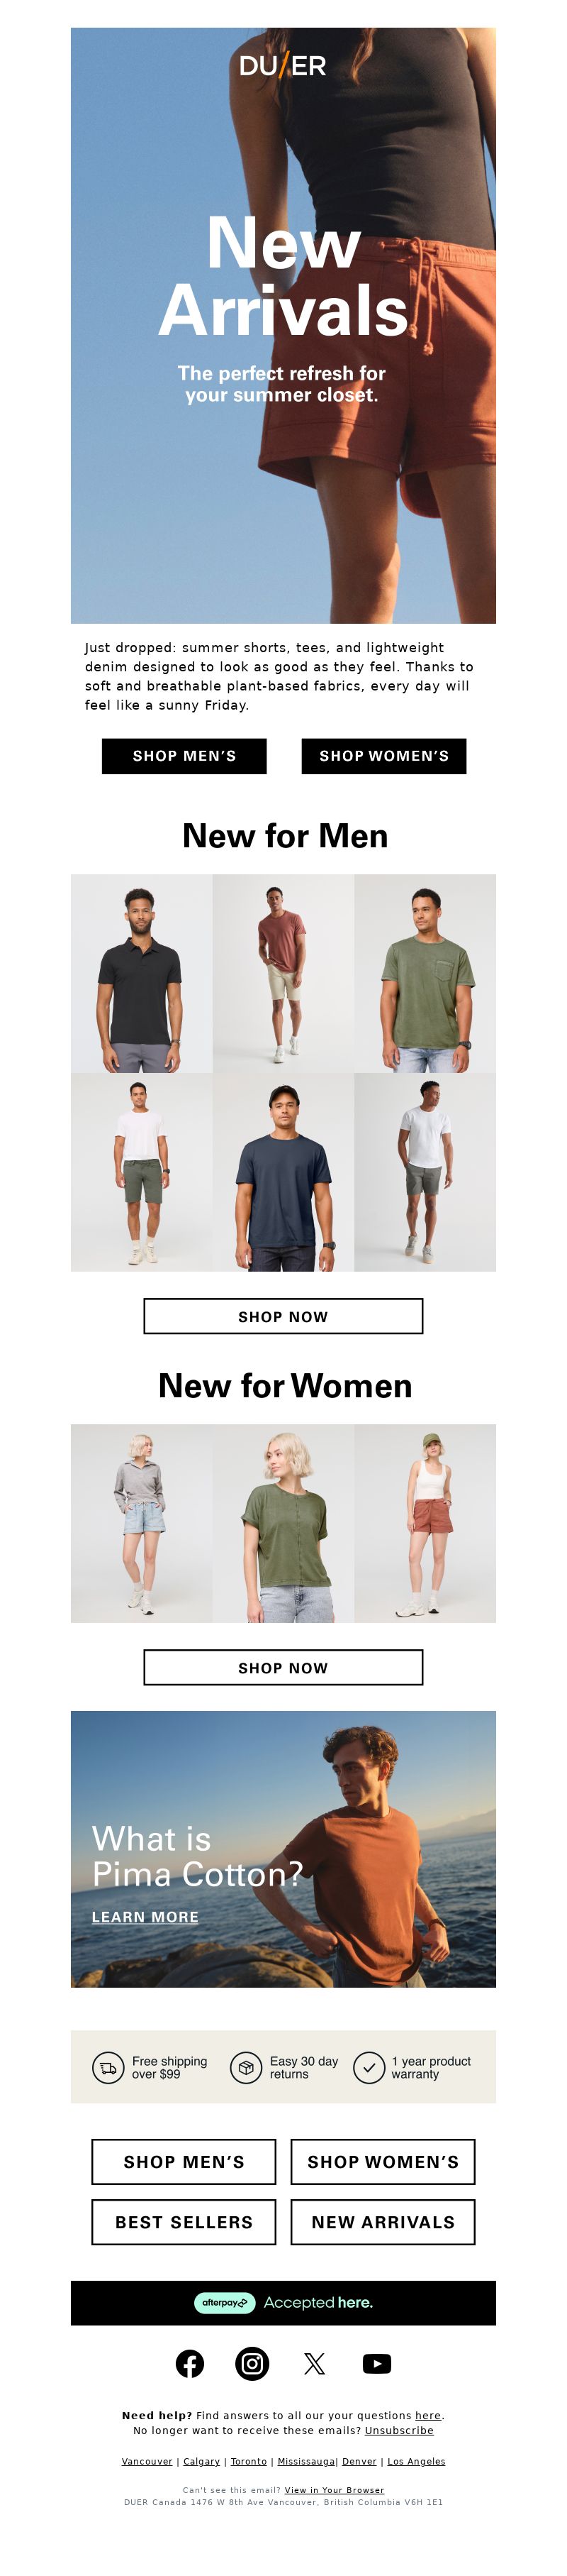Image resolution: width=567 pixels, height=2576 pixels.
Task: Click the 30 day returns box icon
Action: point(245,2067)
